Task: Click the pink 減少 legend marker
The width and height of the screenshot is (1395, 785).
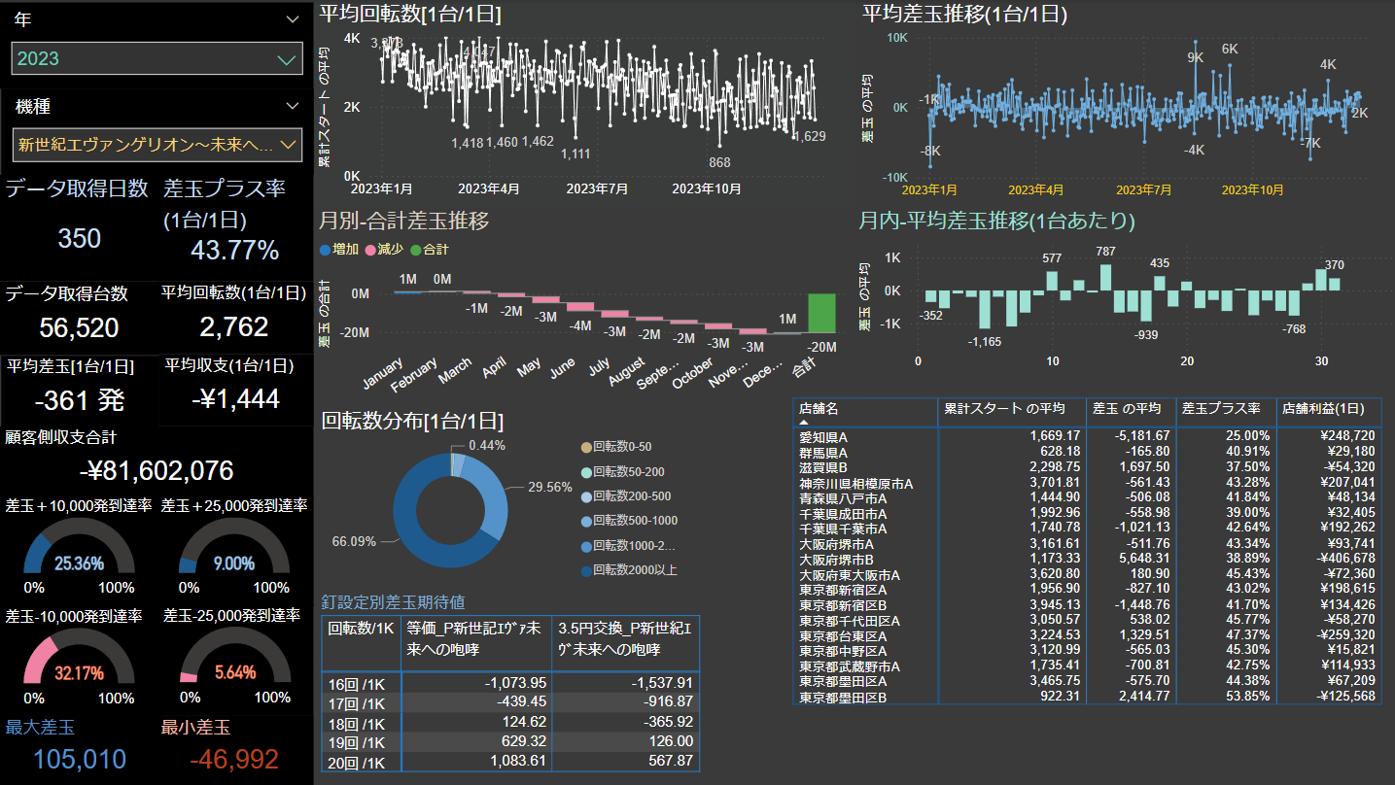Action: 369,250
